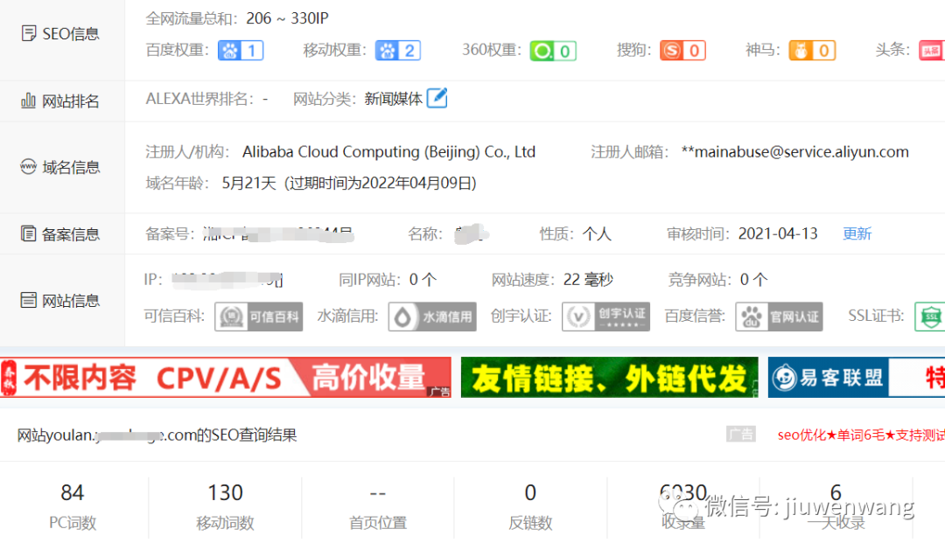Viewport: 945px width, 550px height.
Task: Open the 不限内容 CPV/A/S ad banner
Action: pos(226,377)
